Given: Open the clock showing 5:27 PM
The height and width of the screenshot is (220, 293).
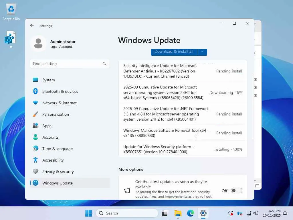Looking at the screenshot, I should [272, 213].
